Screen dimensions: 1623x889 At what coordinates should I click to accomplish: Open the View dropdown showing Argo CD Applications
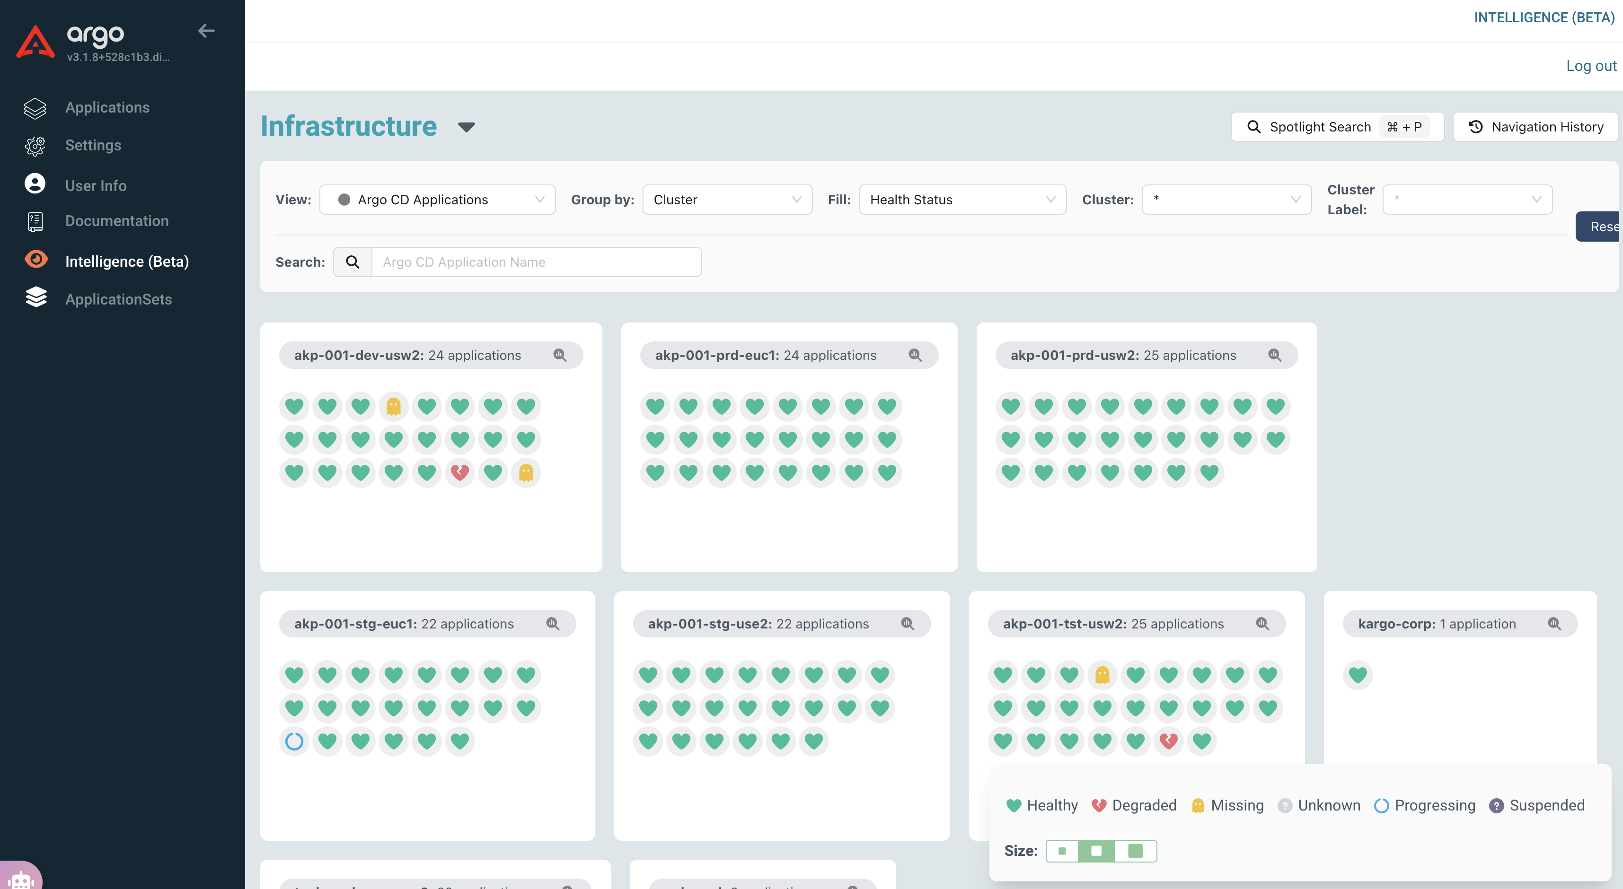pyautogui.click(x=437, y=200)
